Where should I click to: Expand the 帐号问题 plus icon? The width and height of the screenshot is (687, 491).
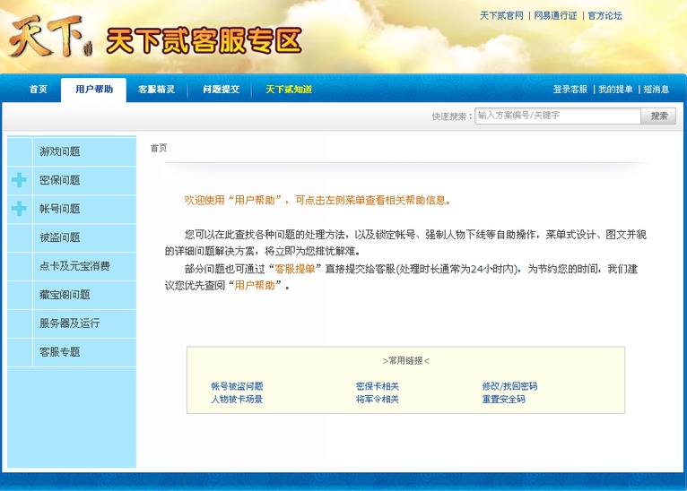pos(19,209)
